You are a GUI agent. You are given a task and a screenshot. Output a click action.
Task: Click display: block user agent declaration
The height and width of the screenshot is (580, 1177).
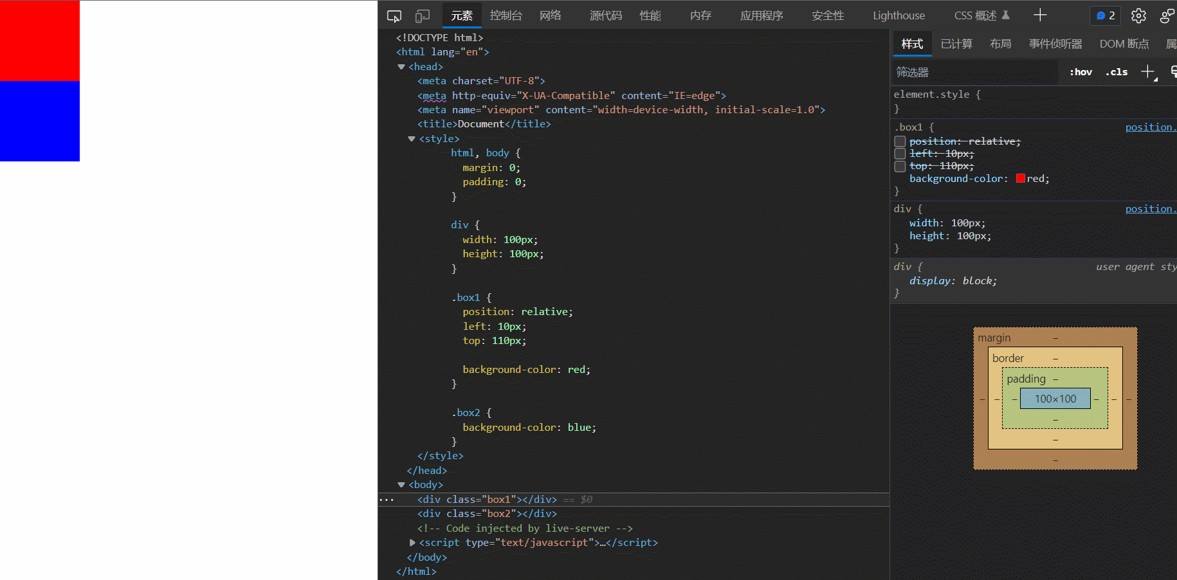point(953,281)
